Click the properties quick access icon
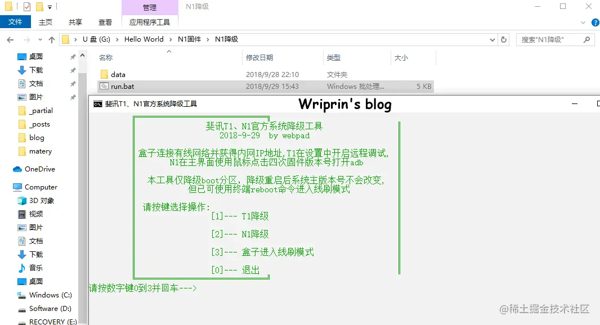The width and height of the screenshot is (600, 325). [27, 7]
